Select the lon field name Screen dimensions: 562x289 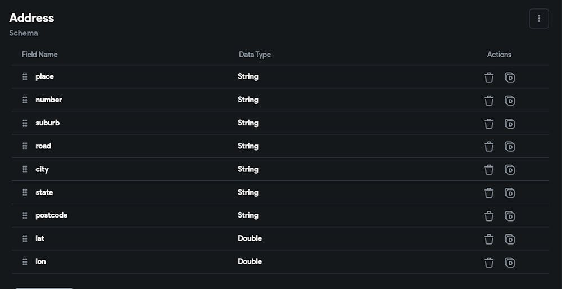[x=40, y=261]
